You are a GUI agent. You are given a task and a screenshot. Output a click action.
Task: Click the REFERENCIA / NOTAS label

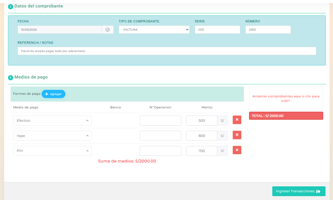[x=35, y=43]
